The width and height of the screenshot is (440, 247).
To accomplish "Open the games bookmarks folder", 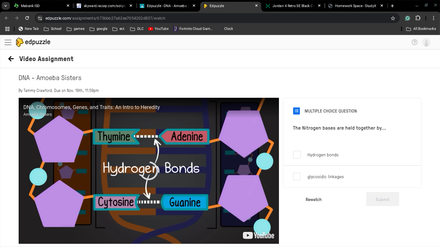I will (76, 29).
